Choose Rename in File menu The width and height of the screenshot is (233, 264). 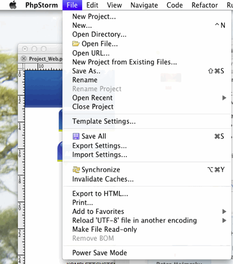click(147, 80)
